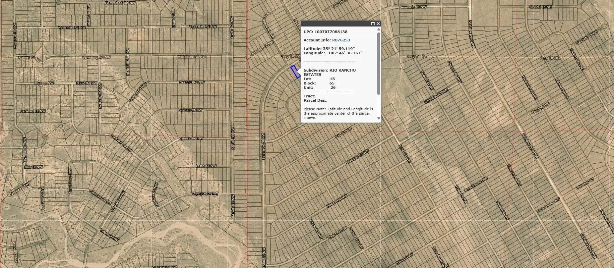This screenshot has height=268, width=614.
Task: Click the Brice Rd NW map label
Action: pyautogui.click(x=87, y=83)
